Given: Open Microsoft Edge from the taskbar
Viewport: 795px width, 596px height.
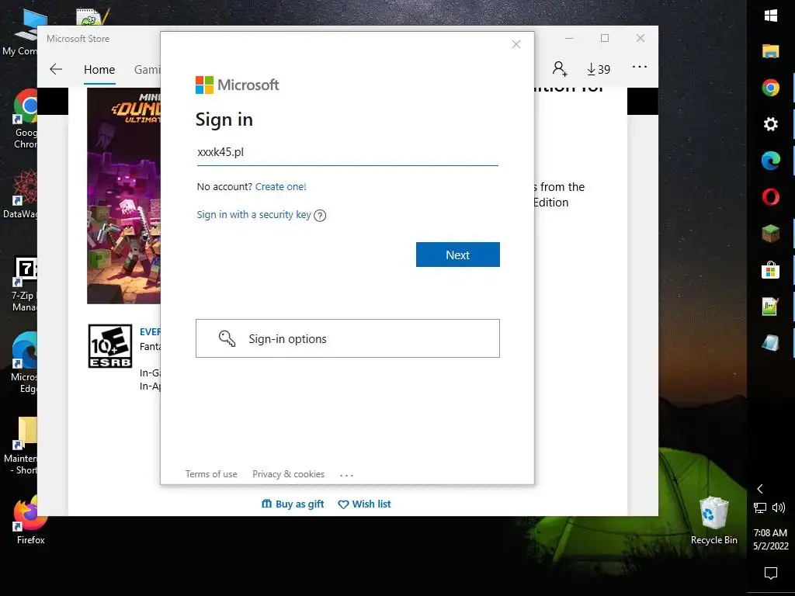Looking at the screenshot, I should (x=771, y=161).
